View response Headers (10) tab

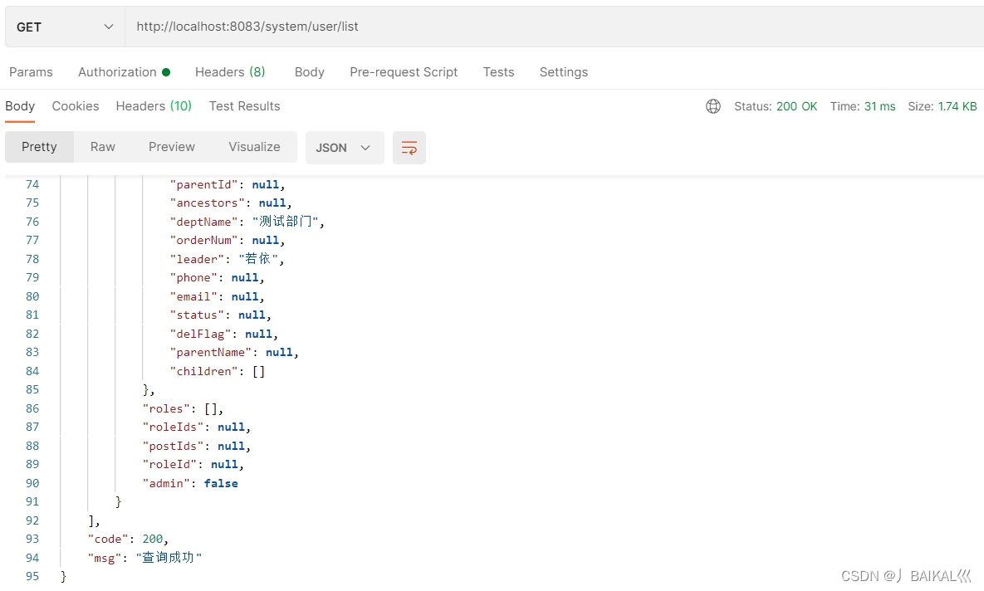point(154,106)
